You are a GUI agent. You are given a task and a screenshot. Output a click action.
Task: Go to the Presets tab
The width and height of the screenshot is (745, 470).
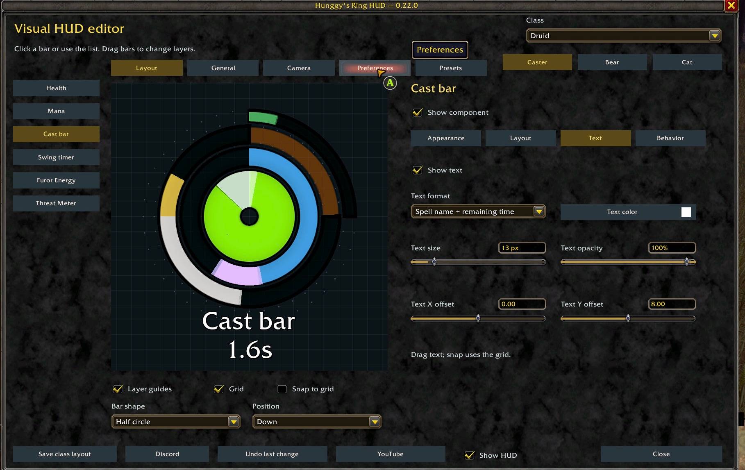click(451, 68)
